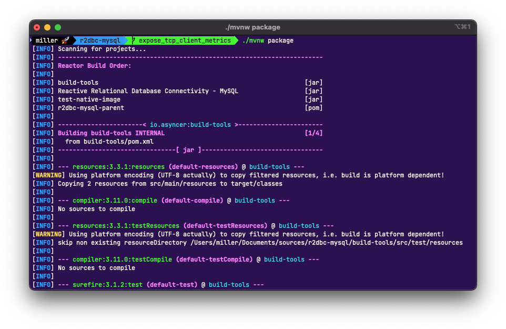
Task: Click the '[1/4]' progress indicator
Action: (x=313, y=133)
